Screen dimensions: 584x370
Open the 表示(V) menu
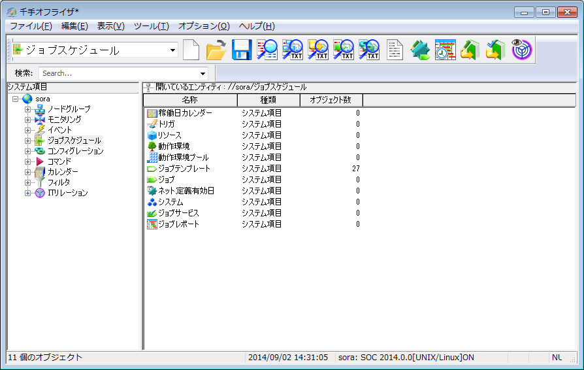[x=110, y=26]
